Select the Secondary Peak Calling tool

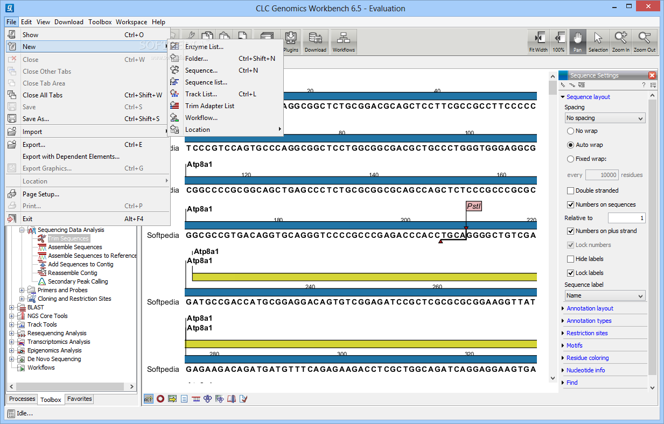78,281
